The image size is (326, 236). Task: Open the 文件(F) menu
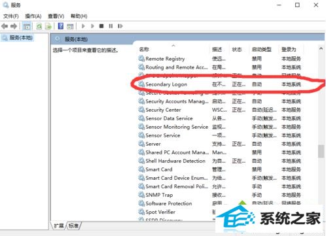tap(11, 16)
